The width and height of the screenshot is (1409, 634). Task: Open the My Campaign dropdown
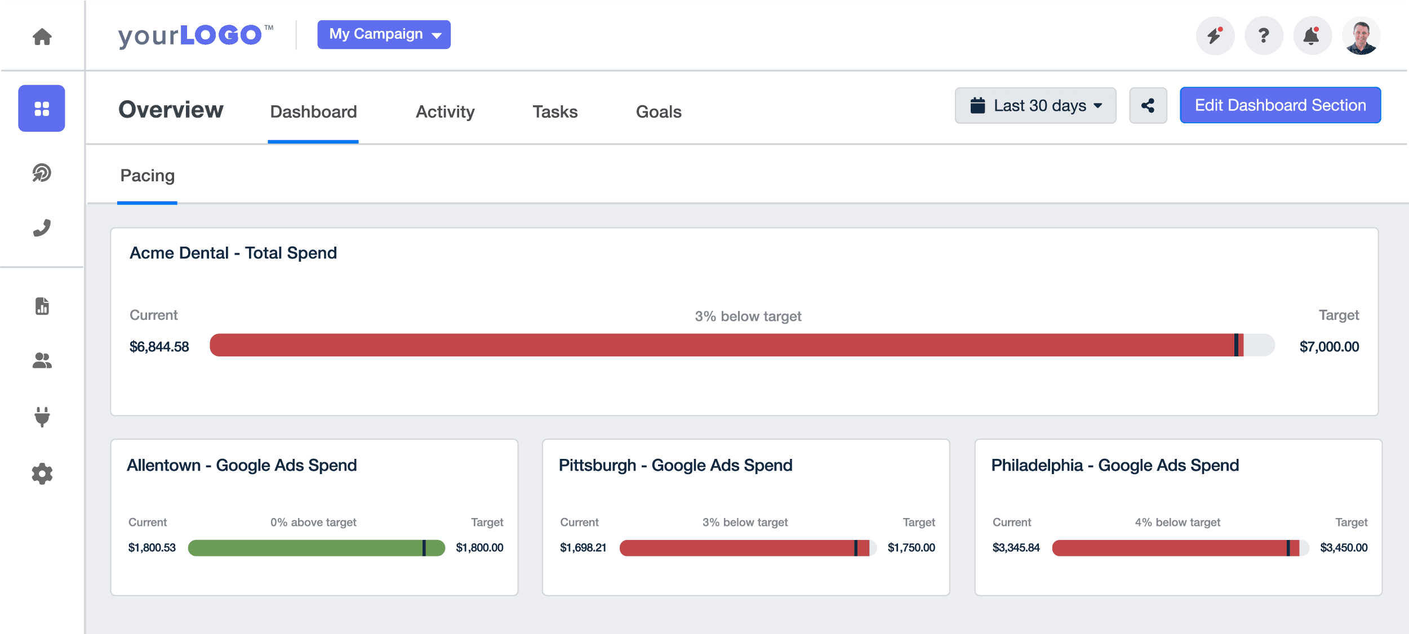tap(384, 34)
